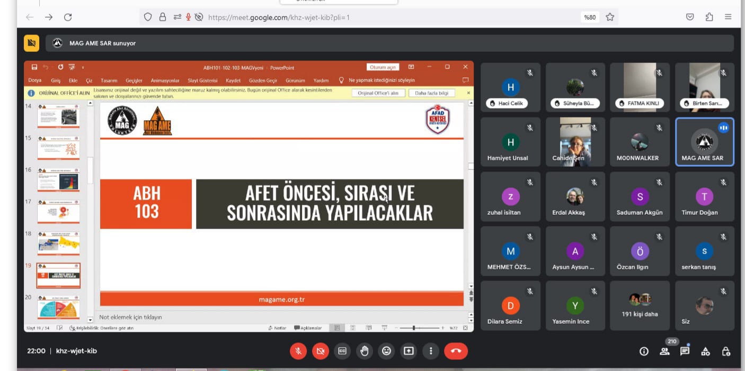This screenshot has height=371, width=745.
Task: Click the present screen icon
Action: 409,351
